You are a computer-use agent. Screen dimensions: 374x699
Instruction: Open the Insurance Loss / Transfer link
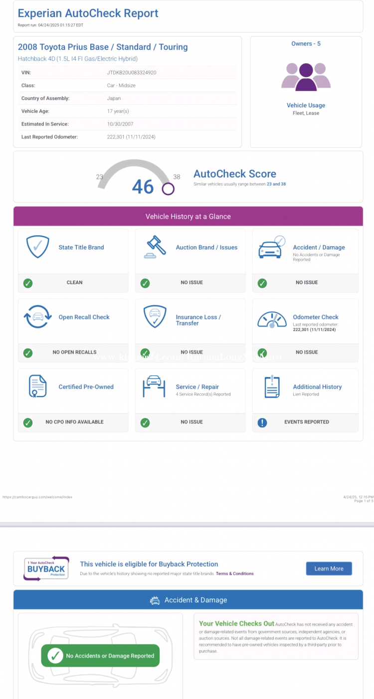198,320
